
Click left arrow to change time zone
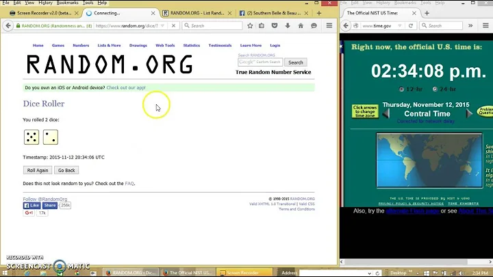[x=386, y=113]
